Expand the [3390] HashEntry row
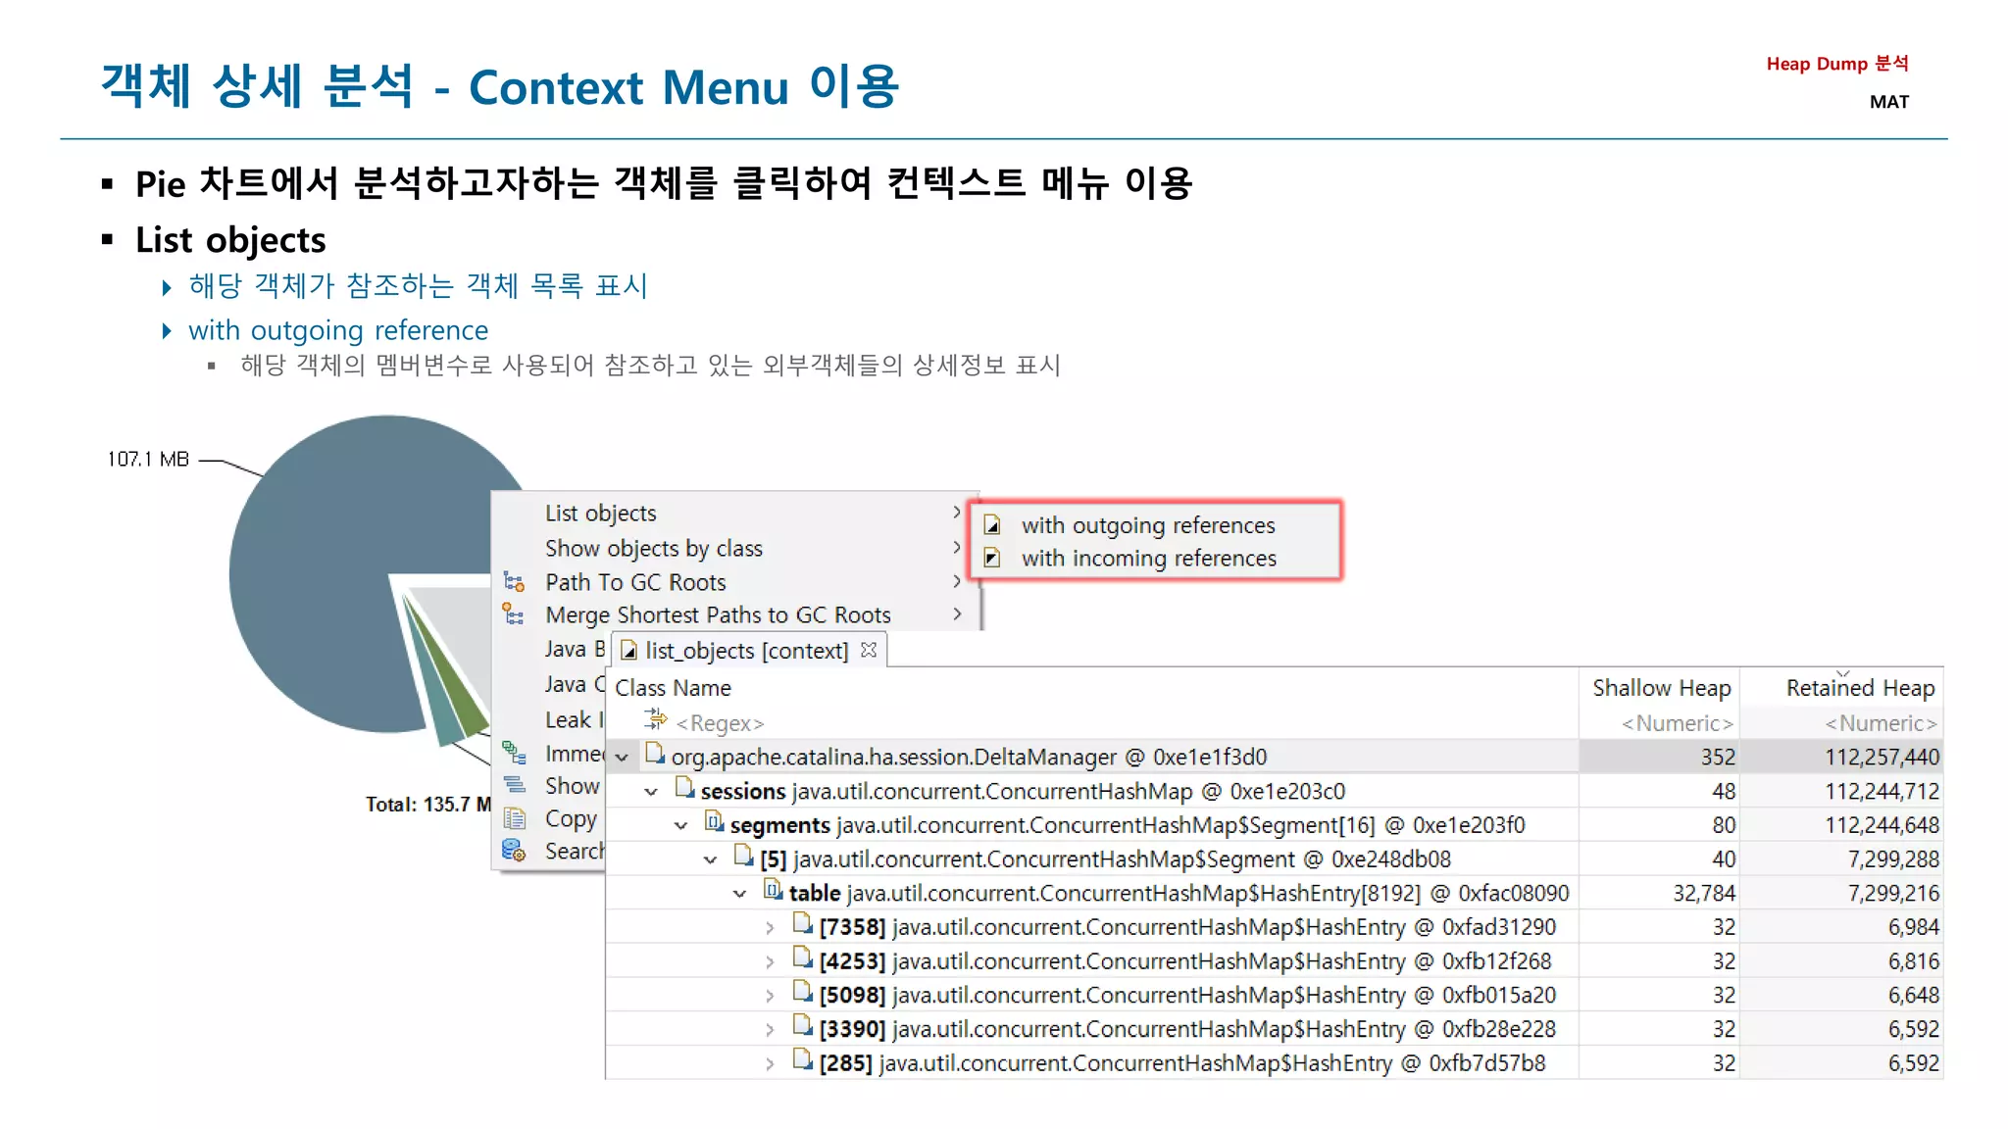 pyautogui.click(x=770, y=1030)
